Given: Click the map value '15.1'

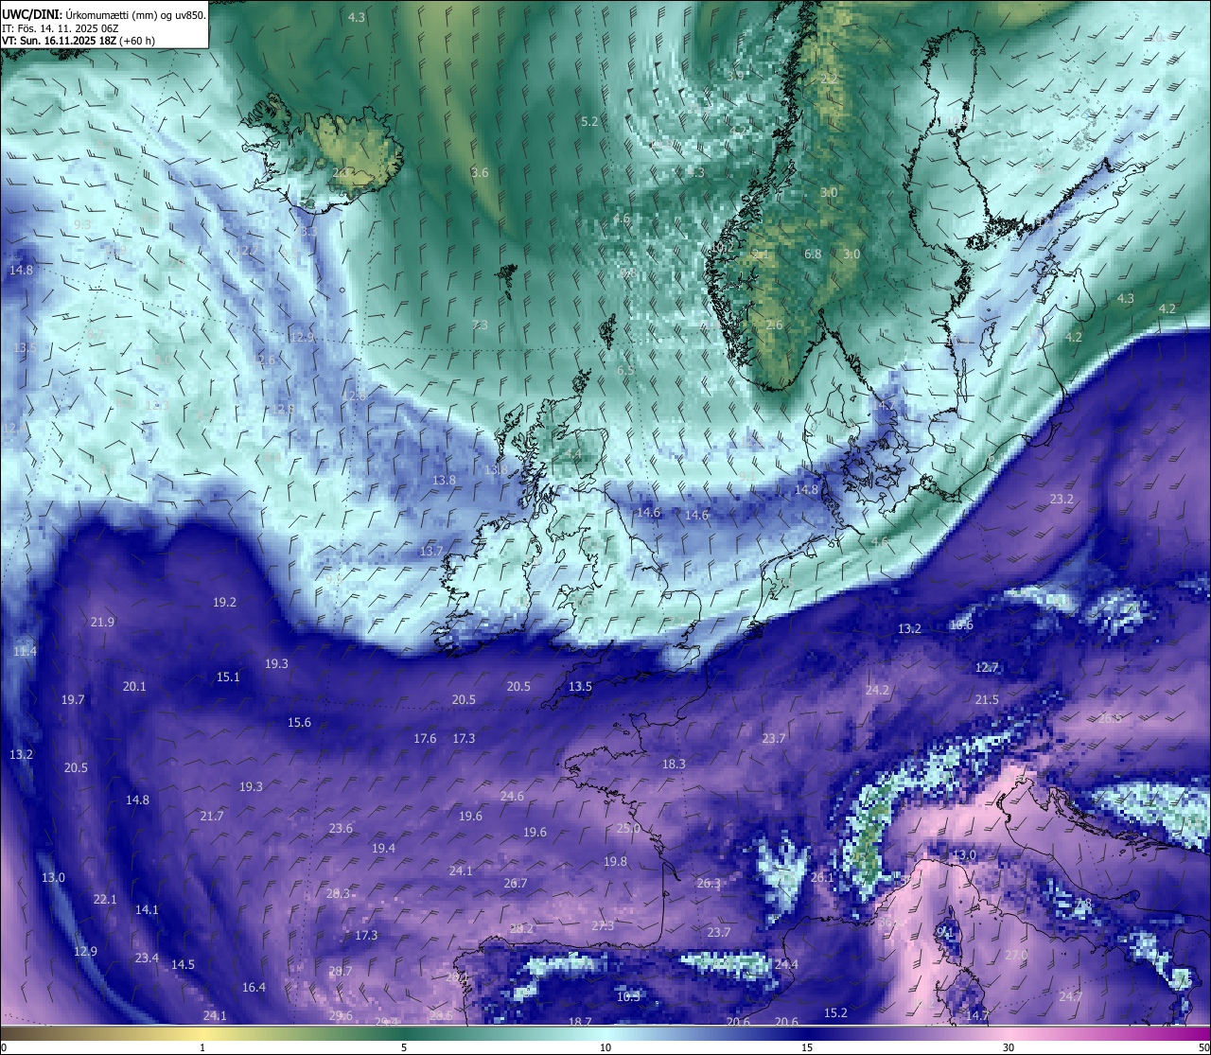Looking at the screenshot, I should click(228, 677).
